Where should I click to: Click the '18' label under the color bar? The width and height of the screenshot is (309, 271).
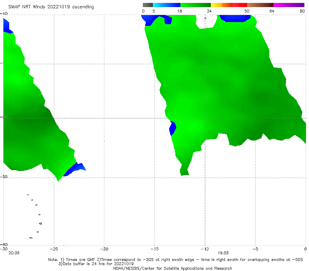pyautogui.click(x=180, y=11)
